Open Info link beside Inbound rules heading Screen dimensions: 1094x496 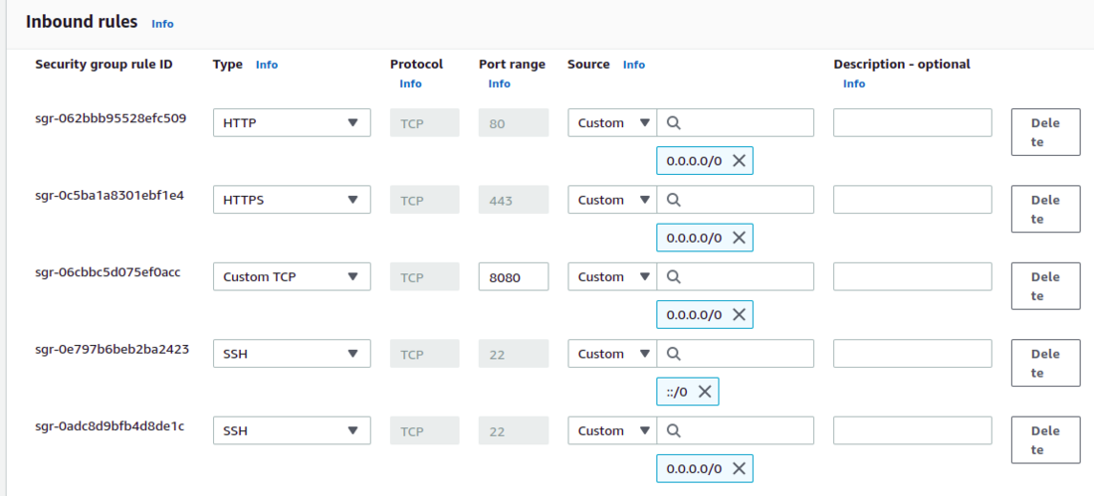[162, 24]
